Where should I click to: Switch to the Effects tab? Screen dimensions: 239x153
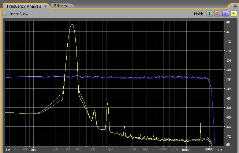pos(60,6)
